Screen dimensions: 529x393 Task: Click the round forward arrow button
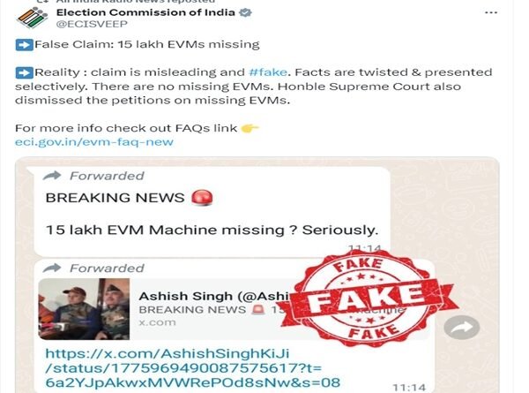tap(461, 327)
